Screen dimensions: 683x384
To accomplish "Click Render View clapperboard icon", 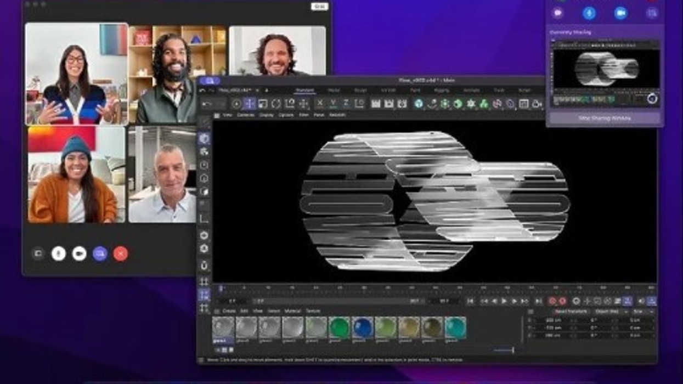I will coord(376,104).
